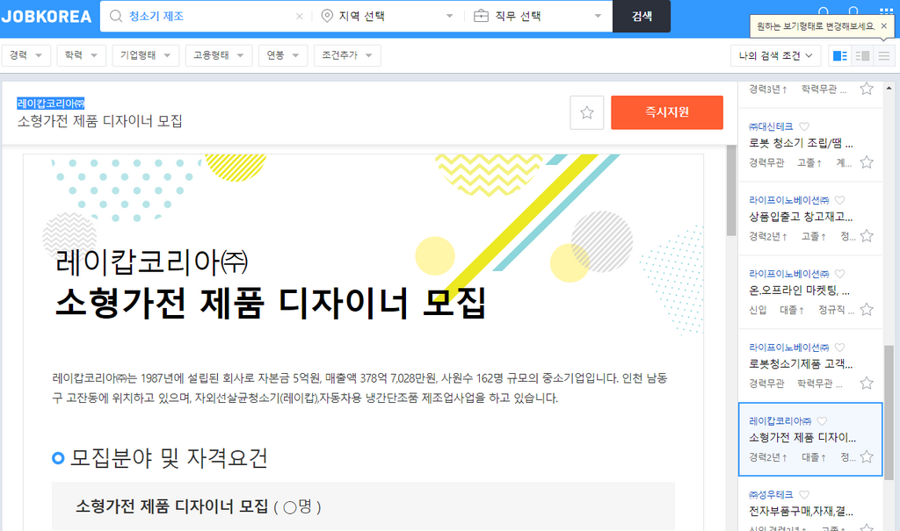The width and height of the screenshot is (900, 531).
Task: Expand the 학력 filter
Action: (x=81, y=55)
